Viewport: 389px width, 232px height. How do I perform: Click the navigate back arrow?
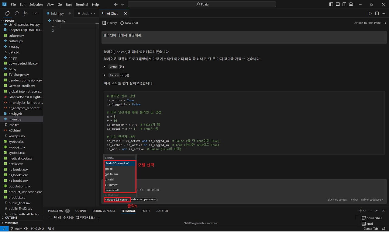click(x=116, y=5)
